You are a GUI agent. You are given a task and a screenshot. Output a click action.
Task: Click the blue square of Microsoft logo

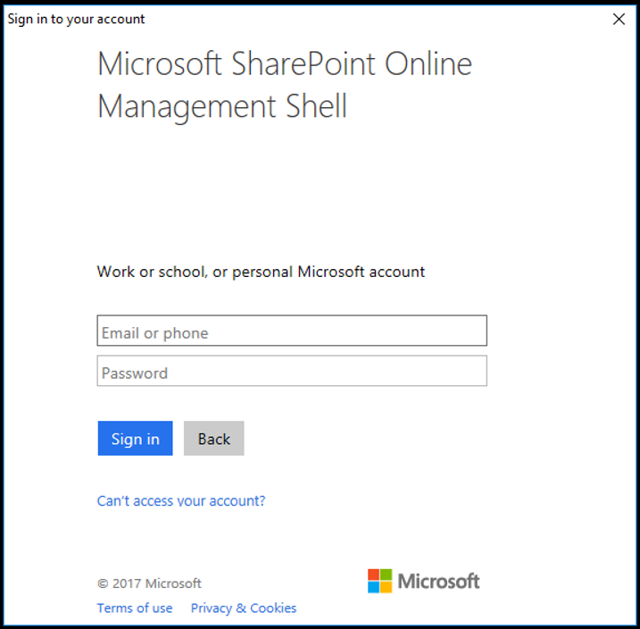[x=373, y=587]
